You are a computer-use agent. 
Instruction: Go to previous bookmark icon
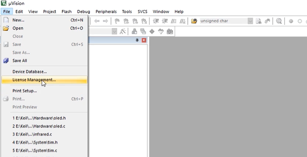(x=126, y=21)
